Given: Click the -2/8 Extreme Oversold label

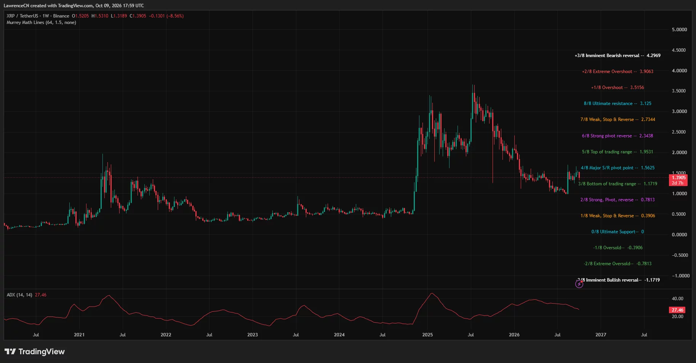Looking at the screenshot, I should pyautogui.click(x=618, y=264).
